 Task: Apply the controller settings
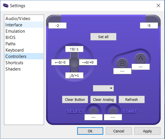click(x=147, y=131)
